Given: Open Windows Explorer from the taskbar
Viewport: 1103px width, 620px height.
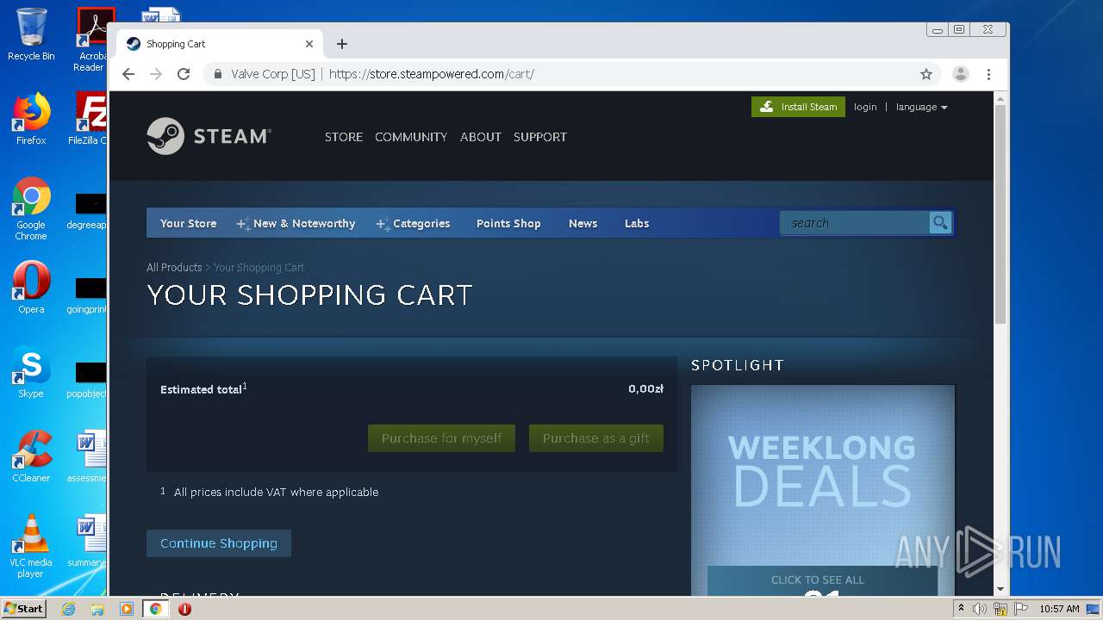Looking at the screenshot, I should pyautogui.click(x=97, y=609).
